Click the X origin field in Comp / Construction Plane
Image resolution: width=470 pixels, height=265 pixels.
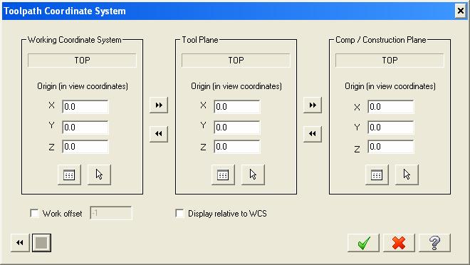391,107
